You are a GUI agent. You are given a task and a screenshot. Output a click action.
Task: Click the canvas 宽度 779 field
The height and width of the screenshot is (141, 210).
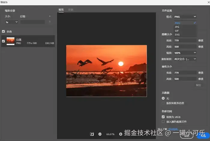pos(185,73)
